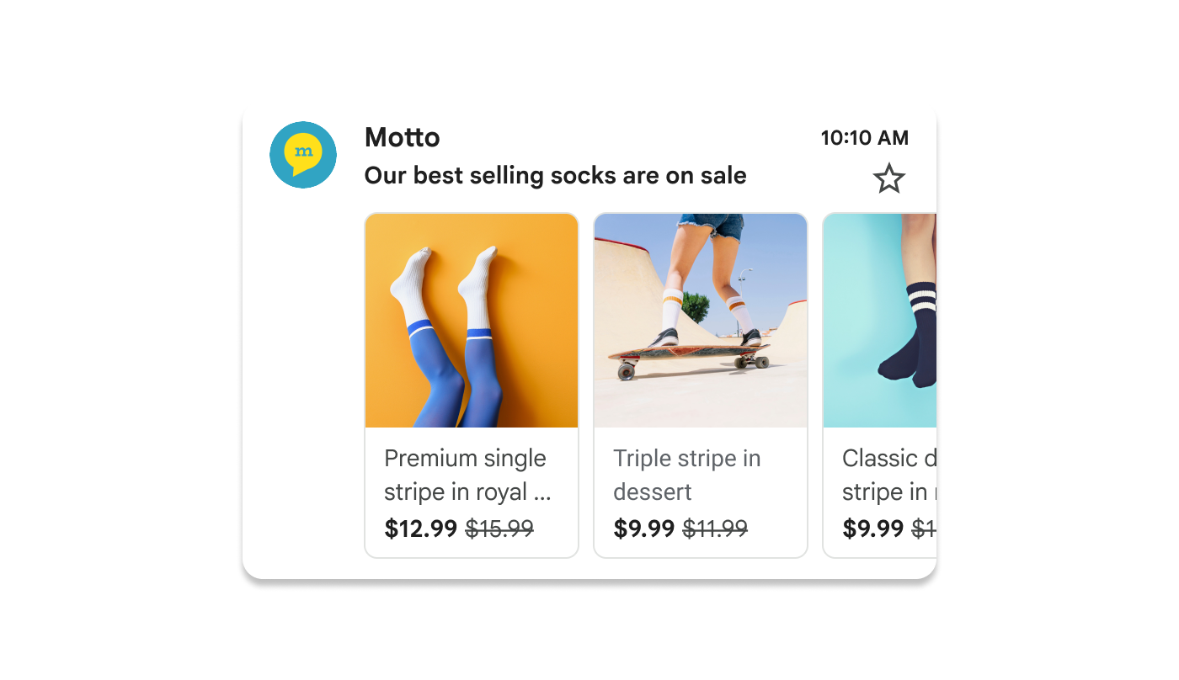The image size is (1179, 680).
Task: Click the yellow speech bubble in Motto logo
Action: [303, 153]
